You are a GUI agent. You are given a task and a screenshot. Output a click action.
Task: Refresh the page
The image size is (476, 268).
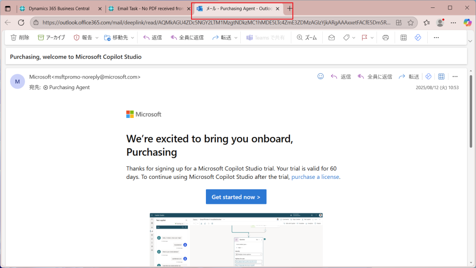point(21,22)
